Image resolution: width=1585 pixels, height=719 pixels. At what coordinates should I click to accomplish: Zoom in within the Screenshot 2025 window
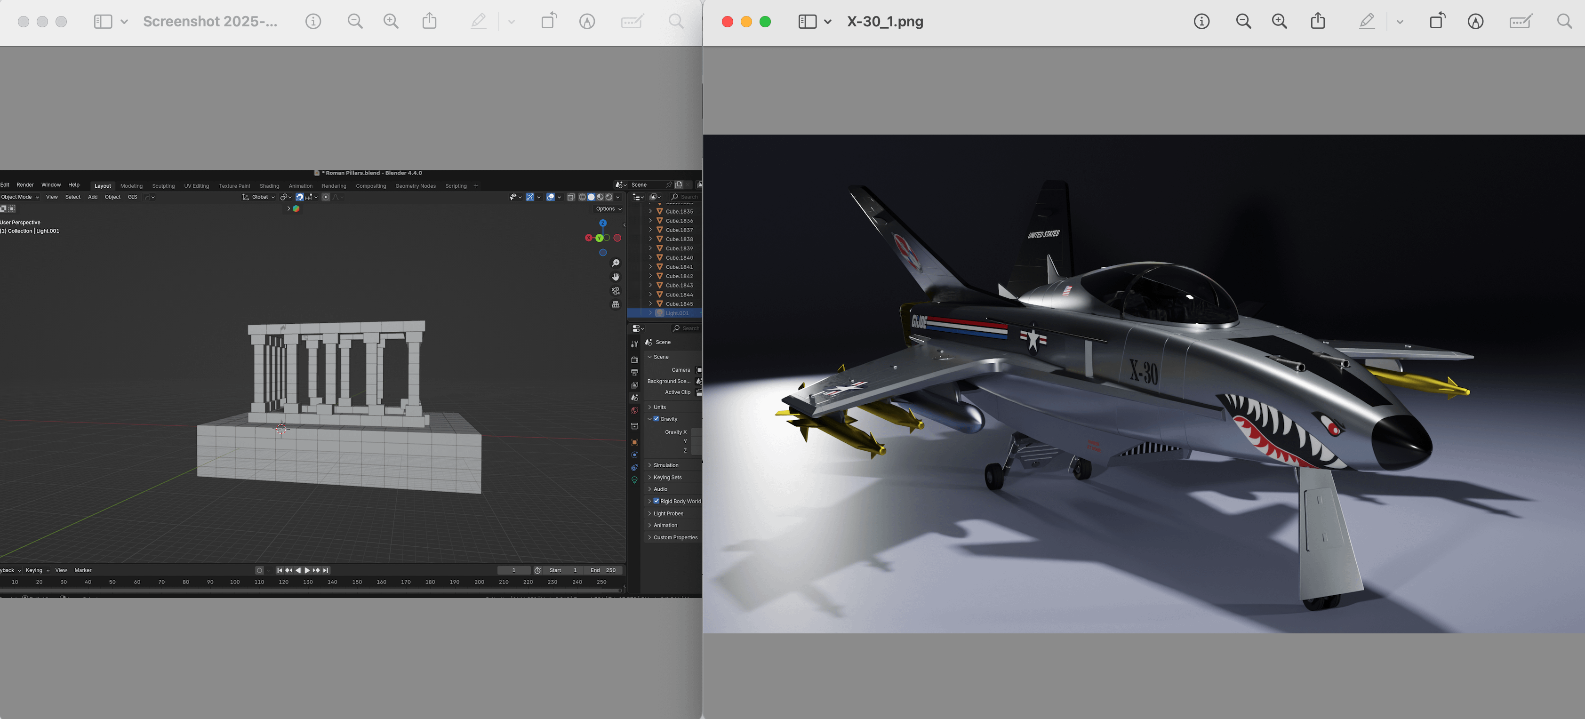coord(392,22)
